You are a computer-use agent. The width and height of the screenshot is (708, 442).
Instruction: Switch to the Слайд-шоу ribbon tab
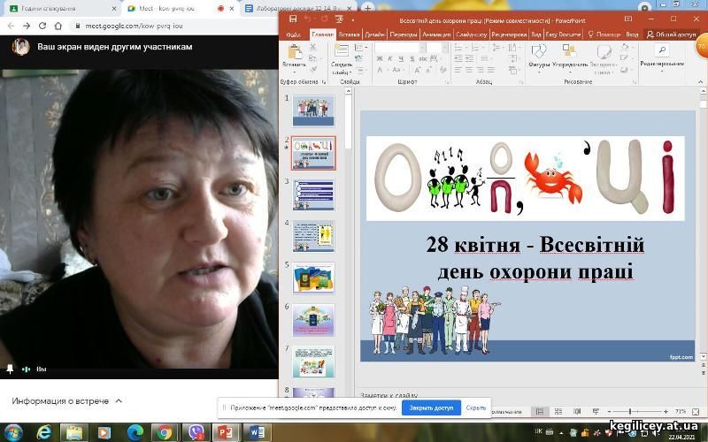coord(471,34)
